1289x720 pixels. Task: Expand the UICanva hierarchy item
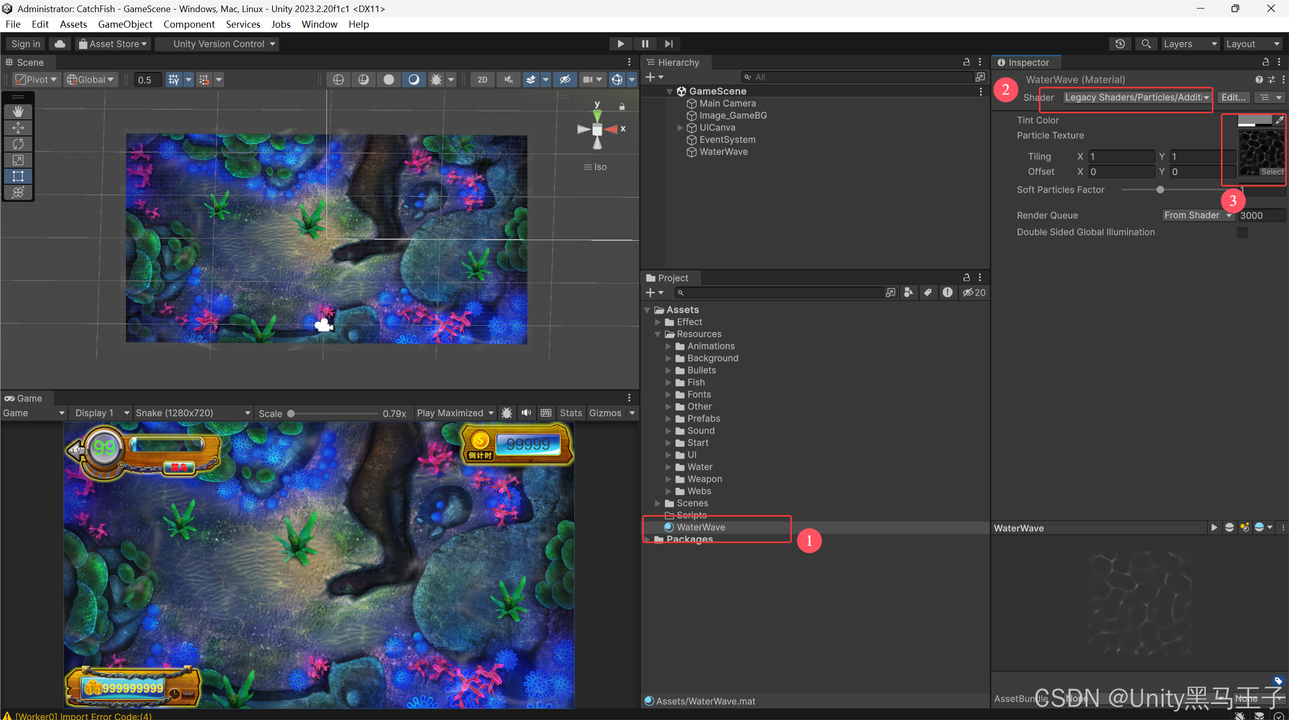click(680, 127)
